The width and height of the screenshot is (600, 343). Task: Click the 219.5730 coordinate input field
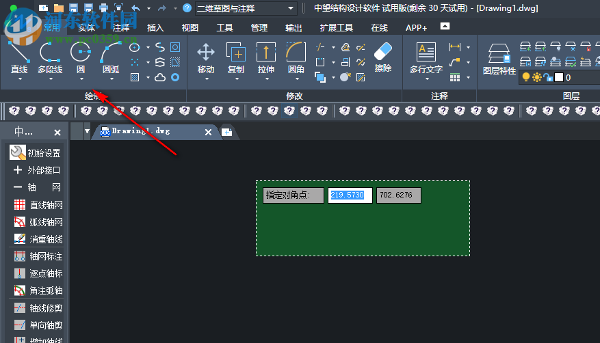350,195
